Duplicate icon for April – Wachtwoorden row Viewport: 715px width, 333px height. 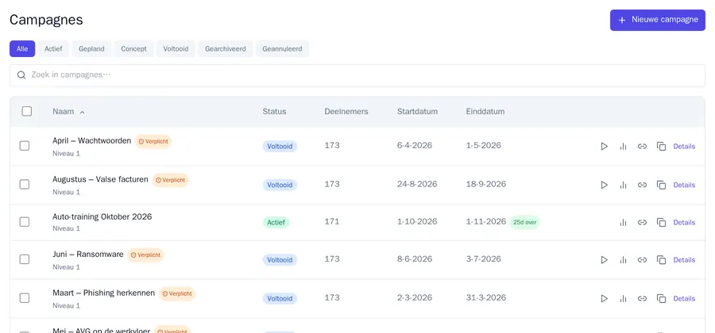pos(661,147)
